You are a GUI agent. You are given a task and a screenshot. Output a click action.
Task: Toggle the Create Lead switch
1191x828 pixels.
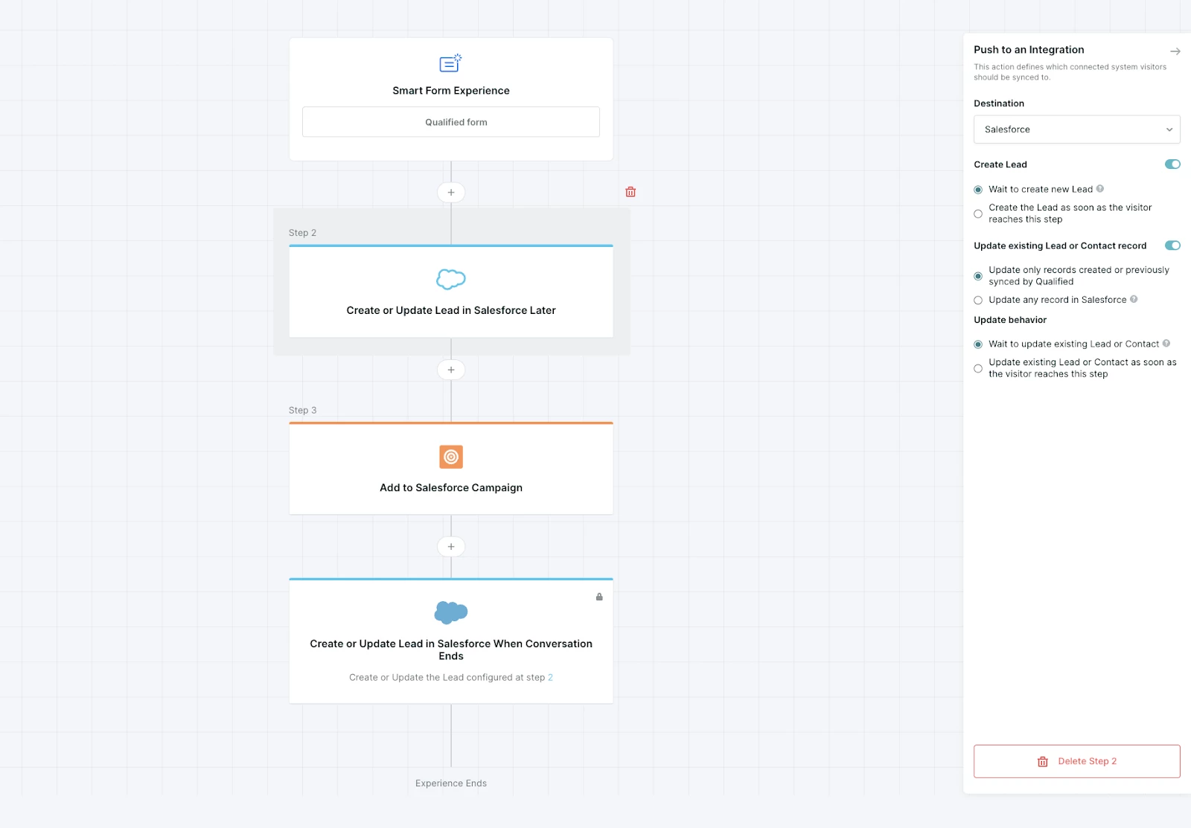click(x=1172, y=164)
